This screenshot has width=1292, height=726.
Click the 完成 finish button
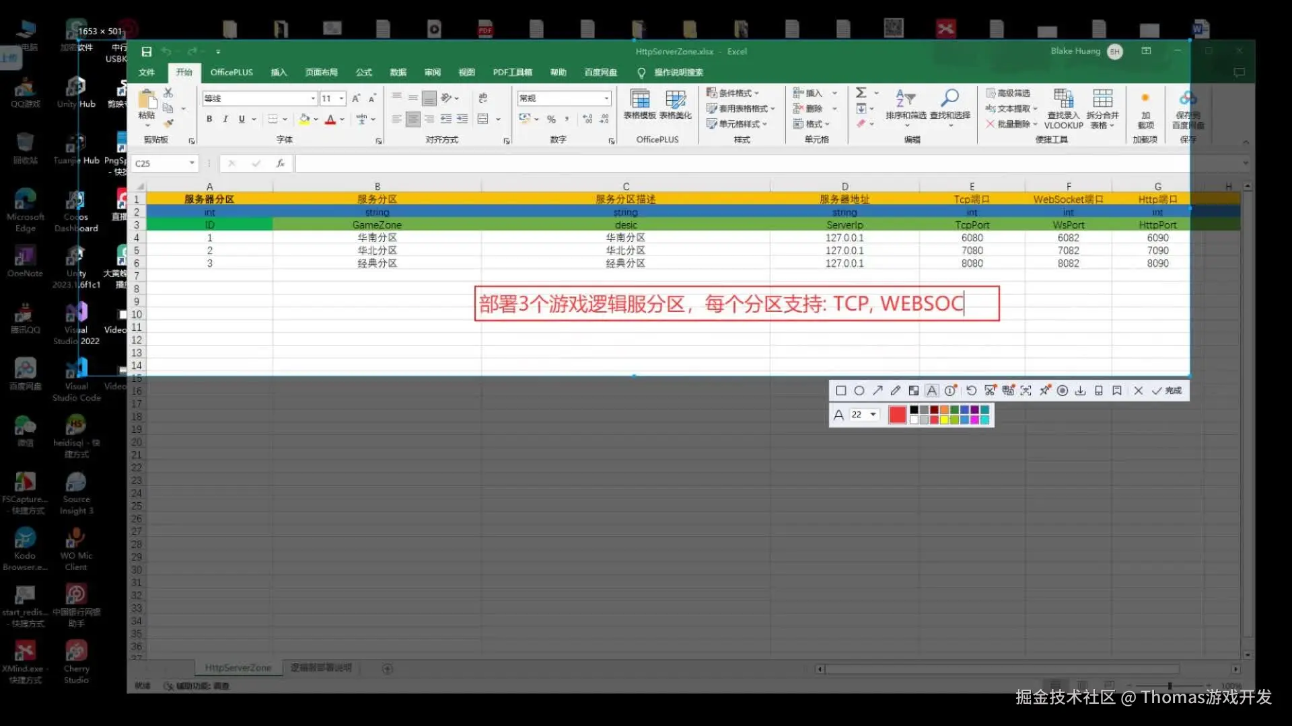pyautogui.click(x=1168, y=391)
